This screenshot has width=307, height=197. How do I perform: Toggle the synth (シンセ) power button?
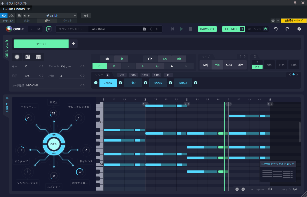[265, 29]
